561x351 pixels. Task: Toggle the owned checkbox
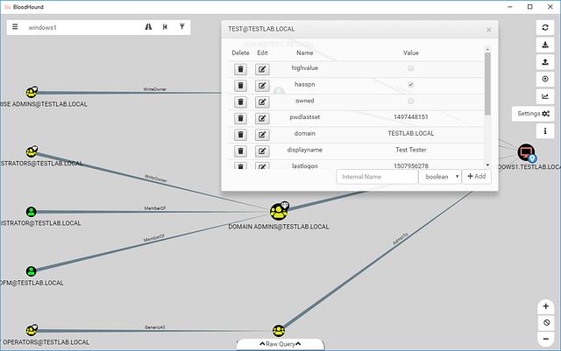(411, 101)
